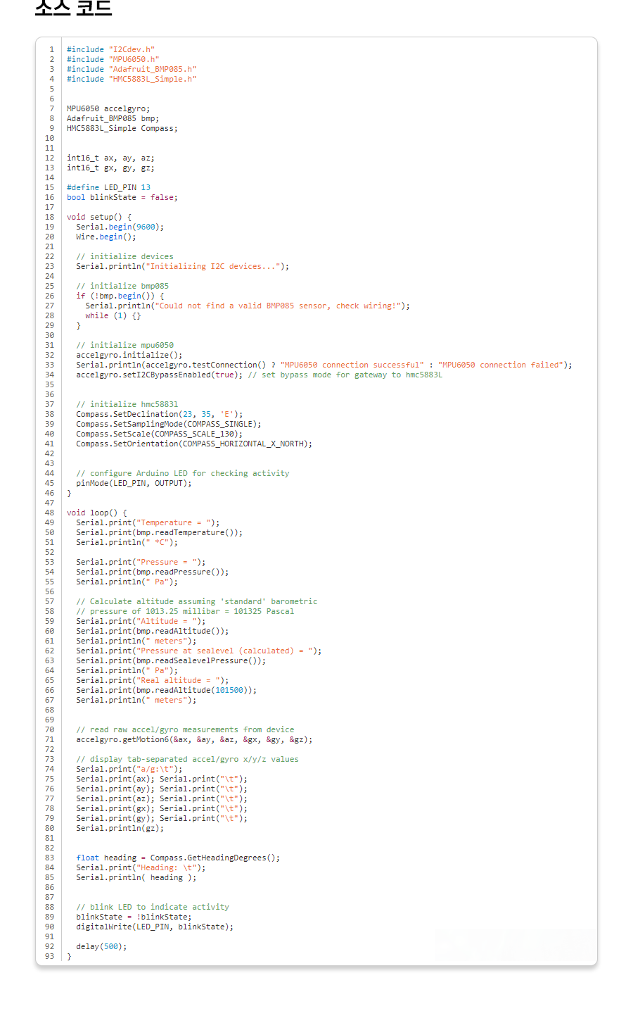Click the bmp.readAltitude(101500) line

166,690
